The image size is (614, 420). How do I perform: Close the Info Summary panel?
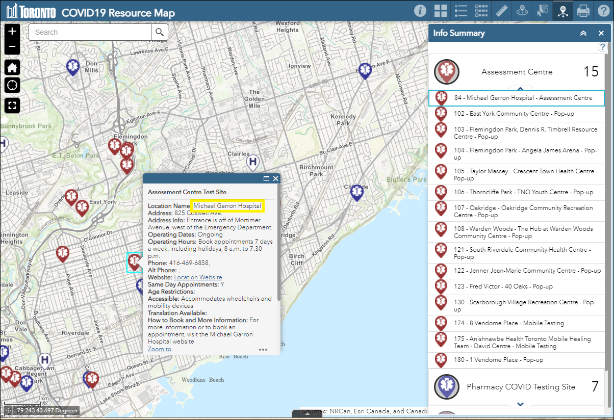(x=601, y=33)
